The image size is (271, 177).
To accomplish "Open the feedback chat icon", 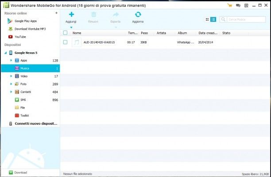I will click(x=238, y=5).
